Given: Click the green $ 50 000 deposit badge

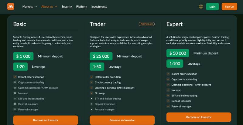Looking at the screenshot, I should pyautogui.click(x=178, y=53).
